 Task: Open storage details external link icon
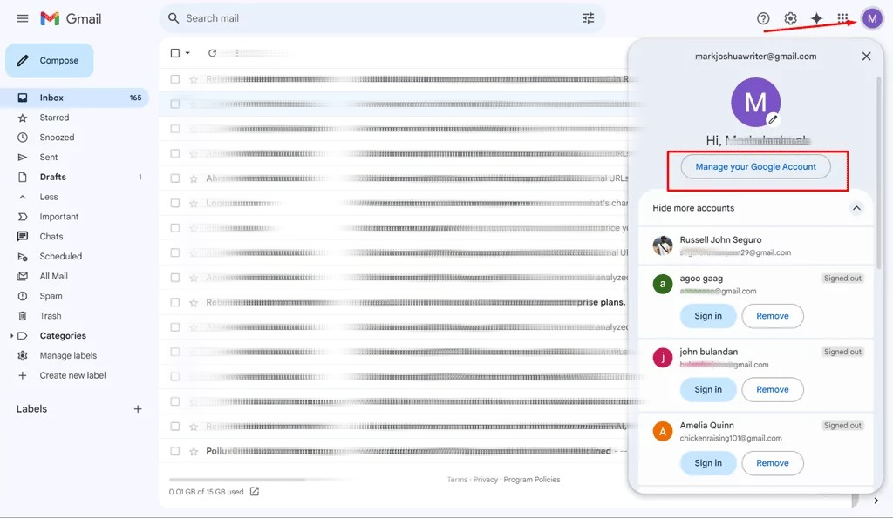(x=255, y=491)
